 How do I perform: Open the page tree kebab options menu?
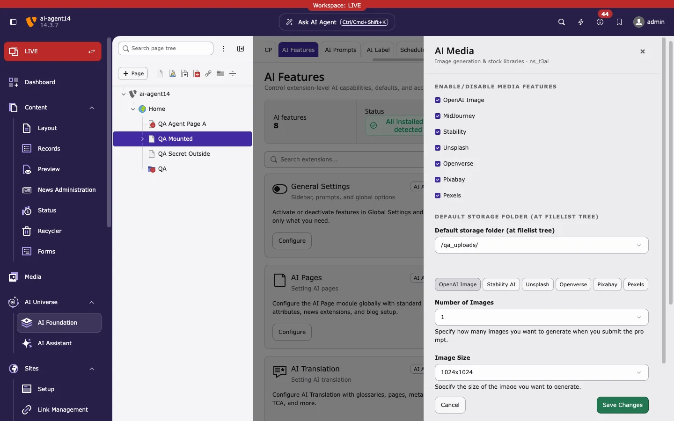224,49
